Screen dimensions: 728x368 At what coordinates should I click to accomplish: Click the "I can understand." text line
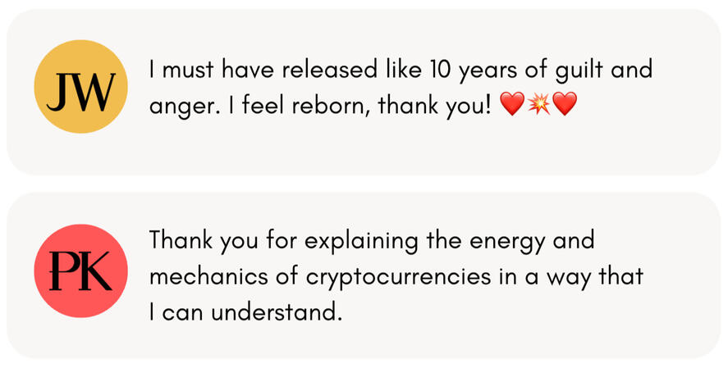click(245, 312)
